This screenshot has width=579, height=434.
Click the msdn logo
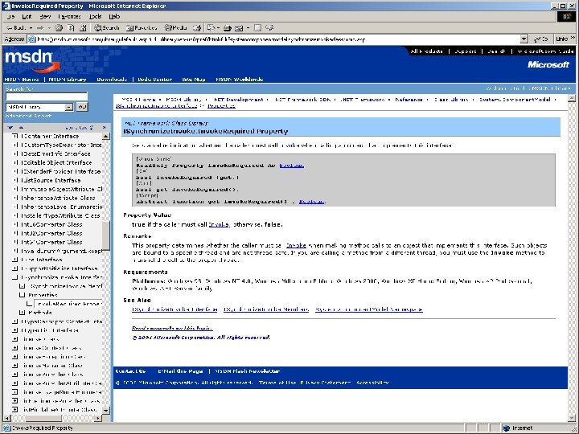point(31,62)
